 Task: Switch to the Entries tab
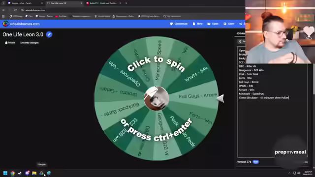coord(241,33)
